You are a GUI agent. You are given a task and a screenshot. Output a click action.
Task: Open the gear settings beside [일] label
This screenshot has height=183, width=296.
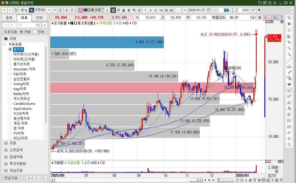[259, 18]
